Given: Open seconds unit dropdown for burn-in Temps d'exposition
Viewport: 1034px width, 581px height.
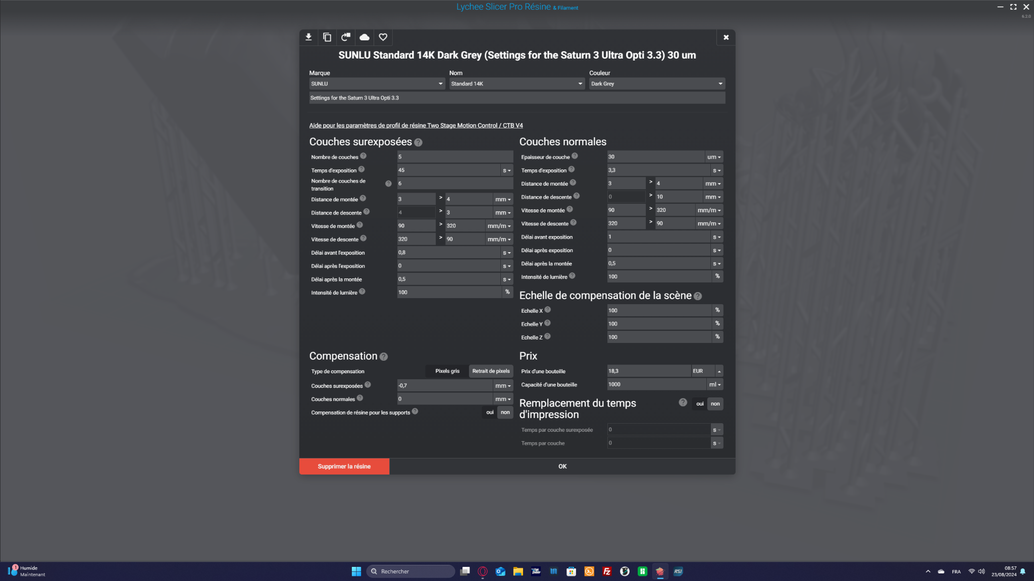Looking at the screenshot, I should click(x=507, y=170).
